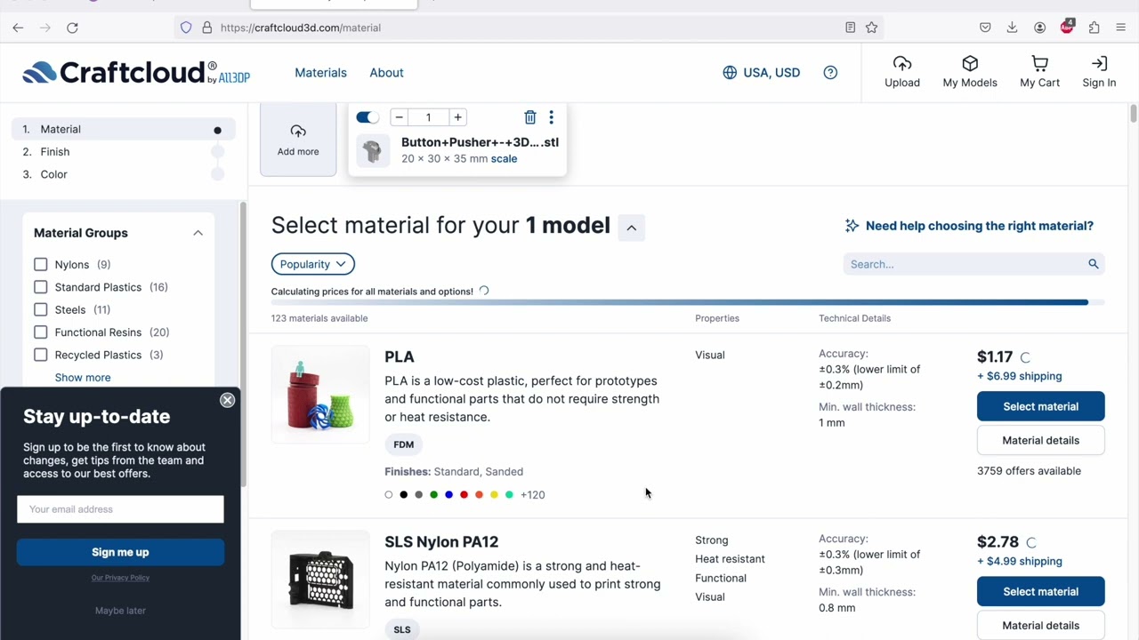Open My Models cube icon
1139x640 pixels.
[x=970, y=64]
